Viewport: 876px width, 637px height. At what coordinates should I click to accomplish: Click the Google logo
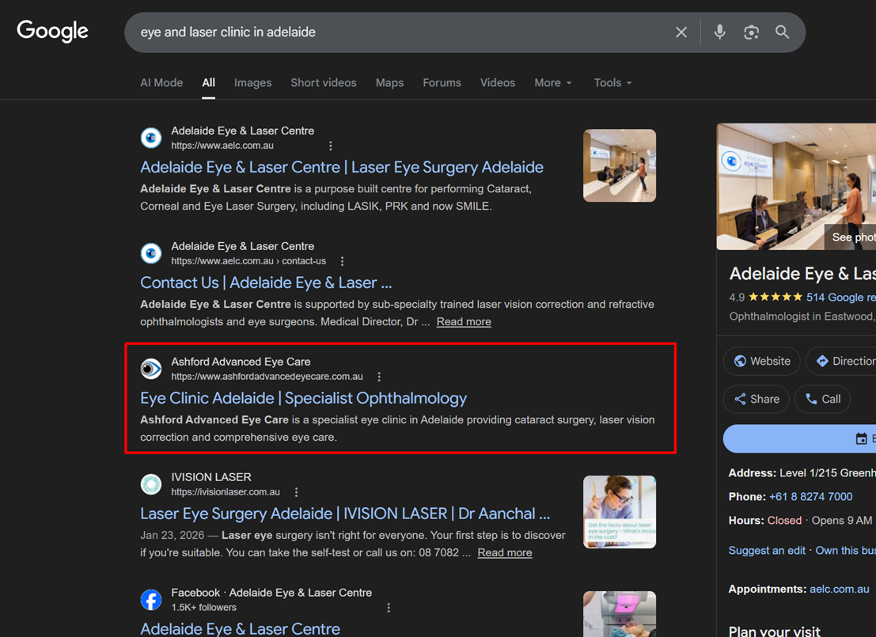point(53,32)
